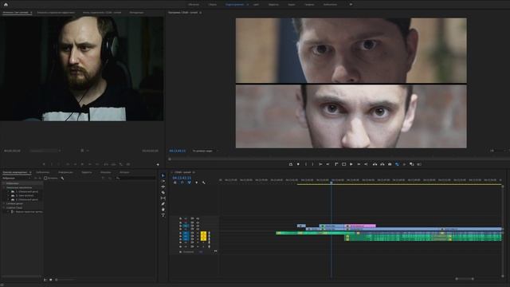The image size is (510, 287).
Task: Open ingest settings wrench in Media Browser
Action: pos(62,179)
